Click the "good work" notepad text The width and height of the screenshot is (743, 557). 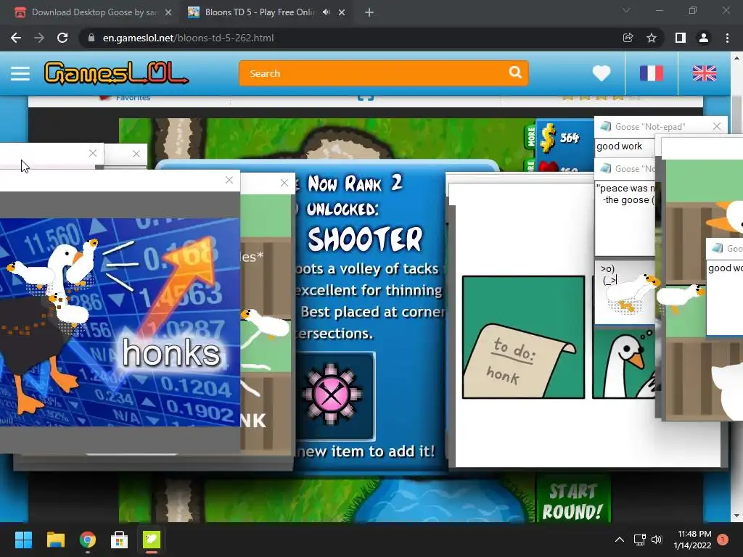point(620,147)
